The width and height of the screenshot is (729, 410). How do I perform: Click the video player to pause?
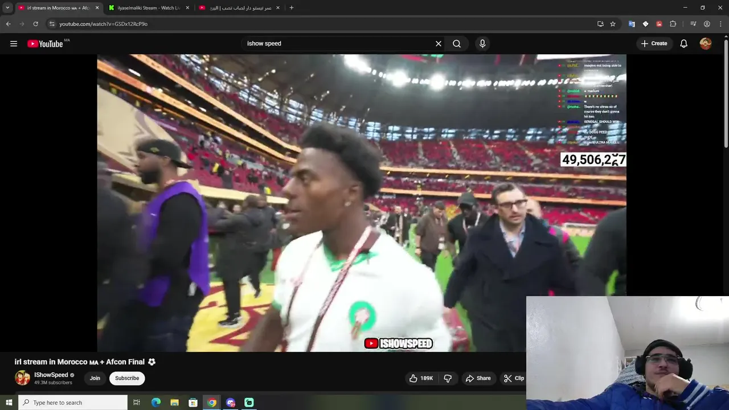[362, 203]
